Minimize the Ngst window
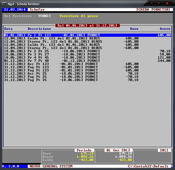Screen dimensions: 175x170 pos(152,3)
